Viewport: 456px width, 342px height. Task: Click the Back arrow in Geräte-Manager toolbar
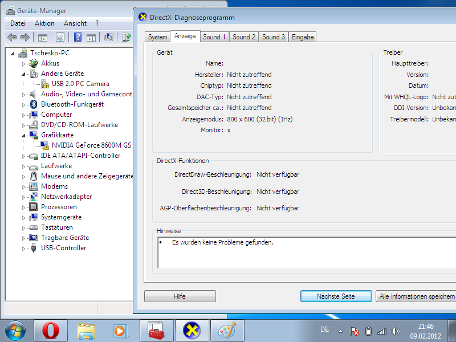pyautogui.click(x=12, y=37)
